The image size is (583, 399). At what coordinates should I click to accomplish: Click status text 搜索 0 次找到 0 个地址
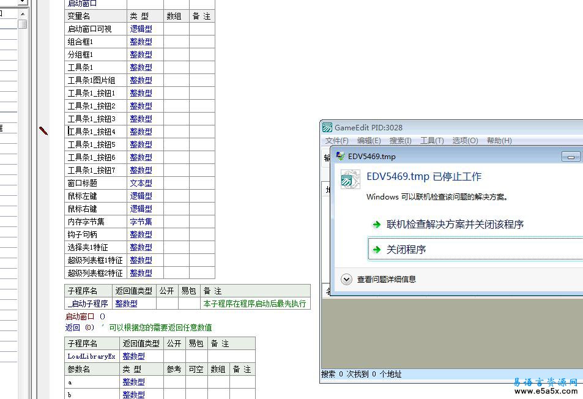point(361,374)
